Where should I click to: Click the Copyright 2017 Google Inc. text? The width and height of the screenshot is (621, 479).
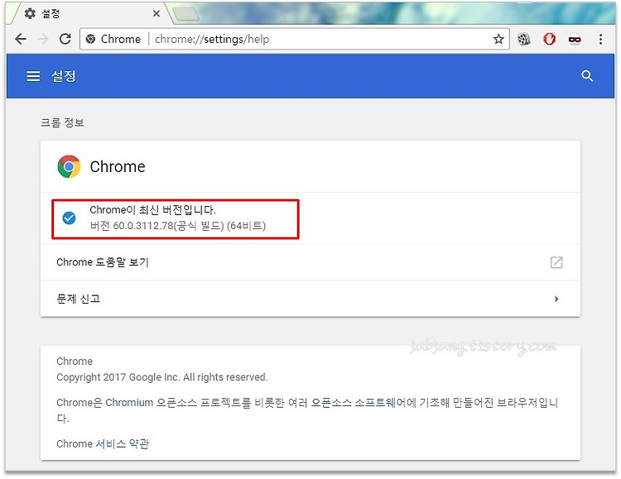point(162,377)
